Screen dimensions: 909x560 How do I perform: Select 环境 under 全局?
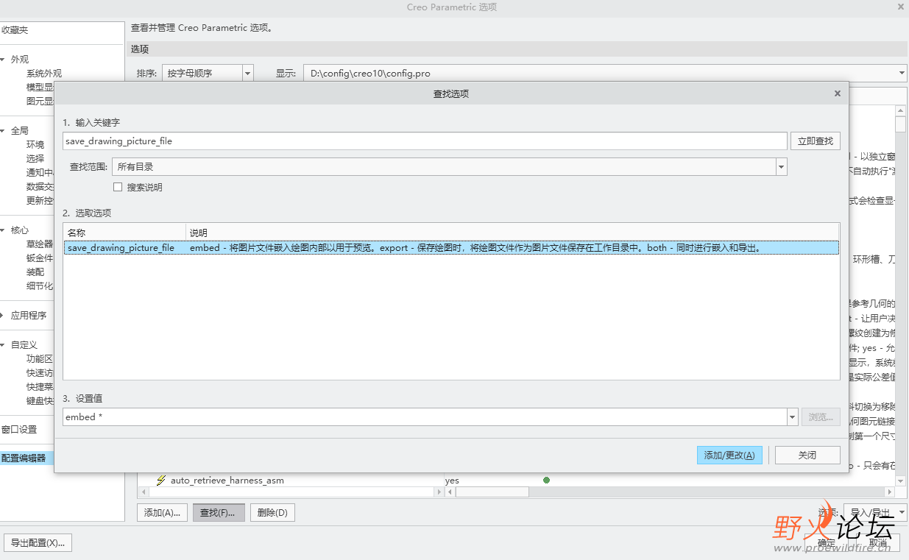[35, 145]
